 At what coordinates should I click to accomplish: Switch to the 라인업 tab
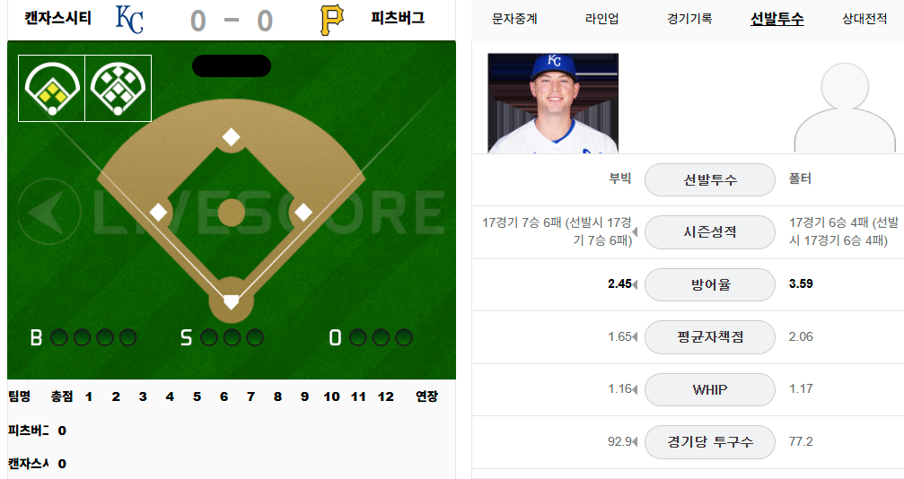tap(601, 19)
